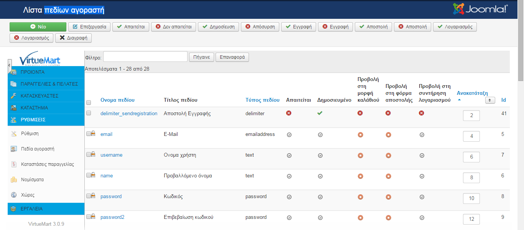Click published status icon in password row
Image resolution: width=524 pixels, height=230 pixels.
pos(320,197)
